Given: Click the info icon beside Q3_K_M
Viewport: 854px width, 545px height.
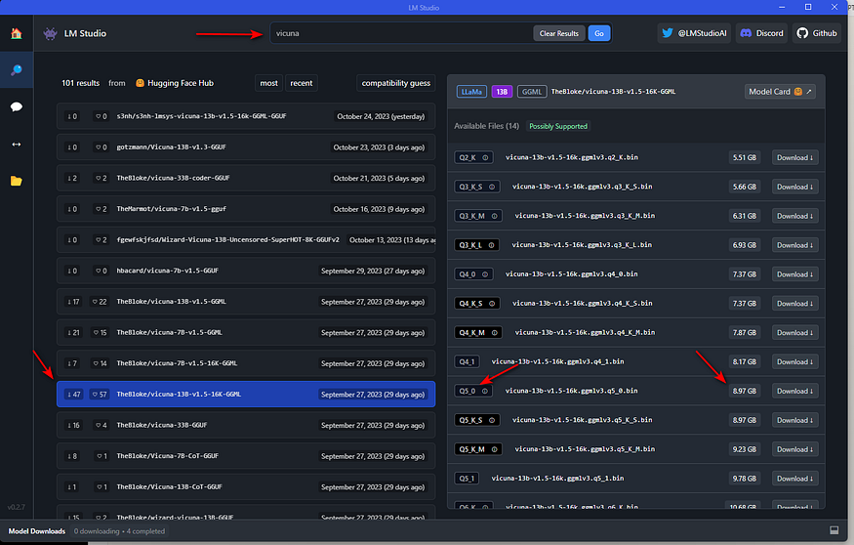Looking at the screenshot, I should point(495,216).
